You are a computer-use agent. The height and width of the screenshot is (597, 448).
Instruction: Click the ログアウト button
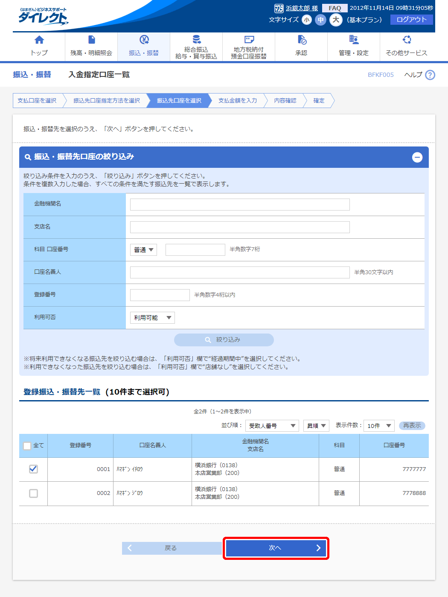coord(411,20)
